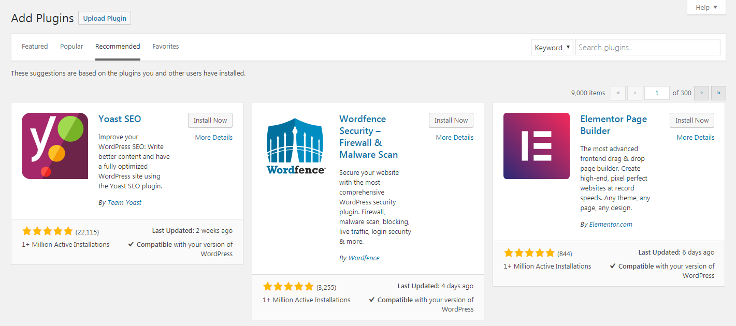Screen dimensions: 736x326
Task: Open the Help panel dropdown
Action: coord(705,7)
